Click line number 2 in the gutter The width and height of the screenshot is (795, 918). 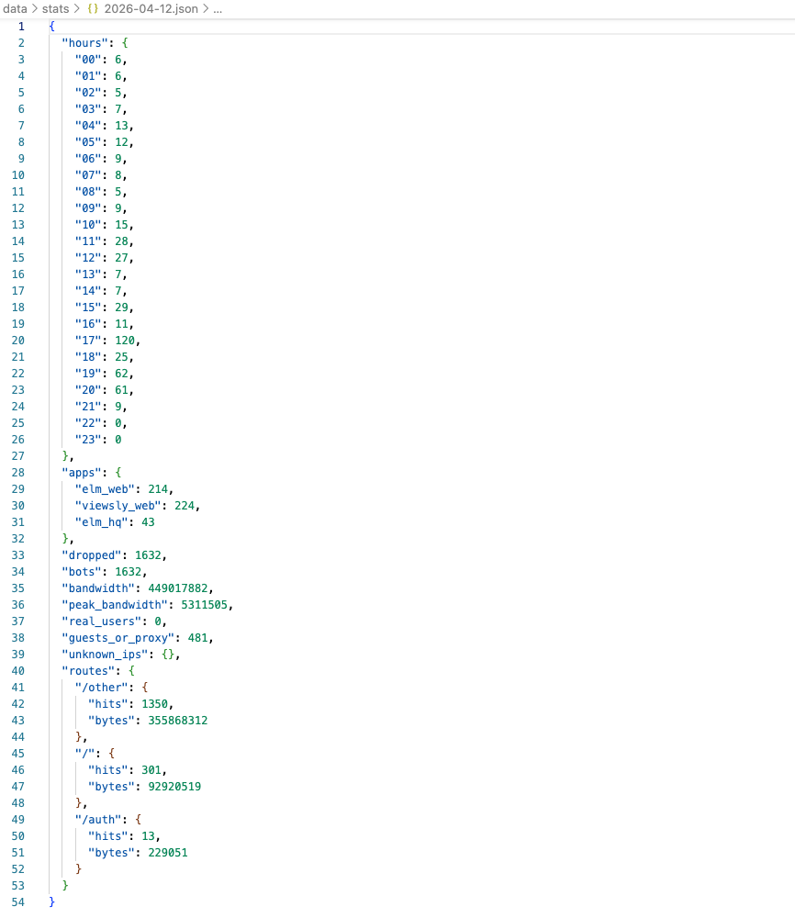[21, 43]
